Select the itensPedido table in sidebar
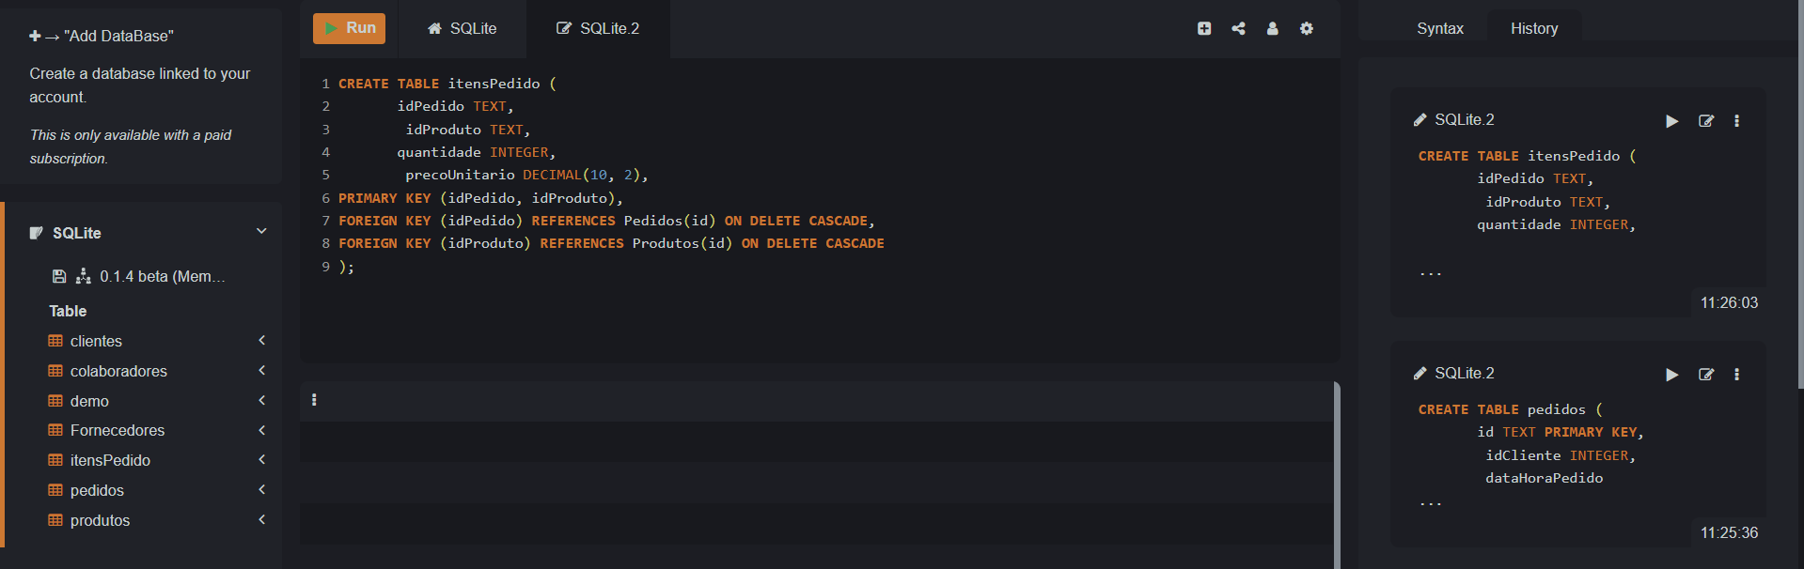 point(110,460)
